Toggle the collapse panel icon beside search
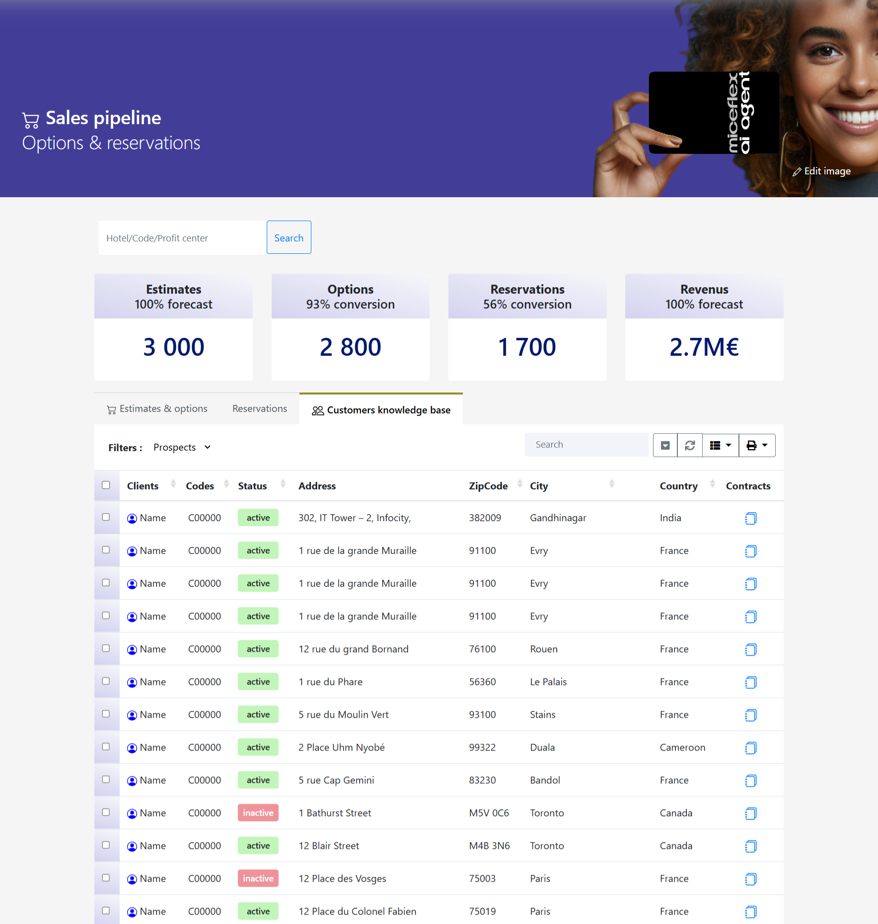Image resolution: width=878 pixels, height=924 pixels. [x=665, y=445]
